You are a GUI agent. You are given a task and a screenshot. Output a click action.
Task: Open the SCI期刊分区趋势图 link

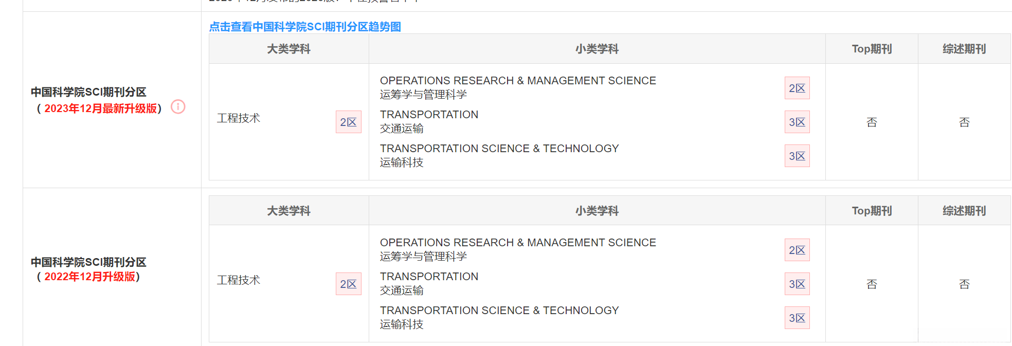305,27
